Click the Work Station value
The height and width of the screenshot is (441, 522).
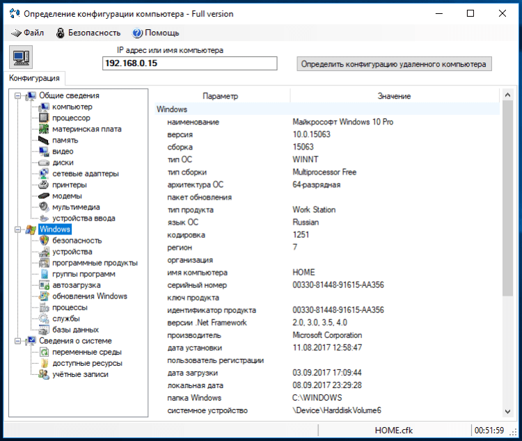[314, 209]
